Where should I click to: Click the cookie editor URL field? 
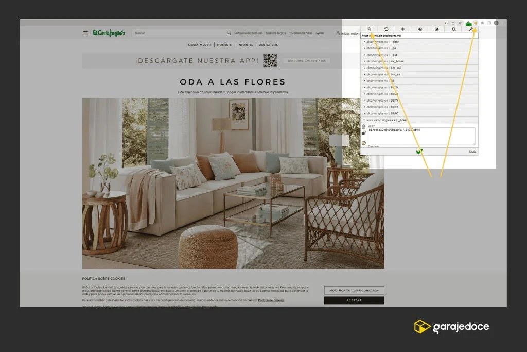[419, 36]
